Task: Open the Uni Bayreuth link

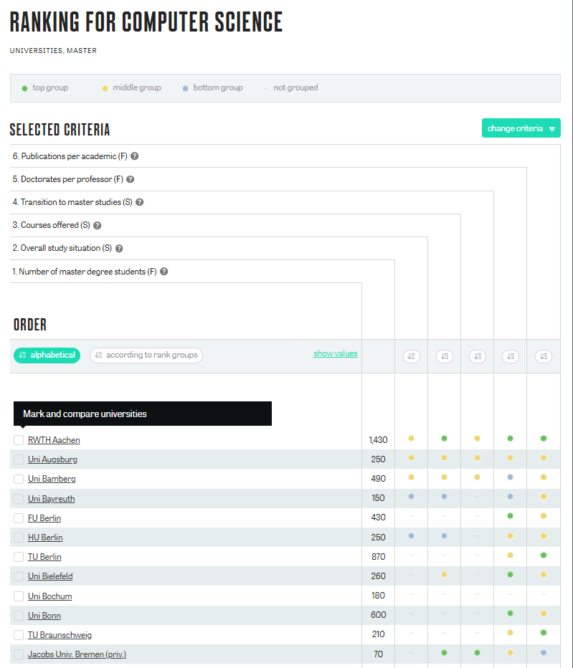Action: tap(51, 498)
